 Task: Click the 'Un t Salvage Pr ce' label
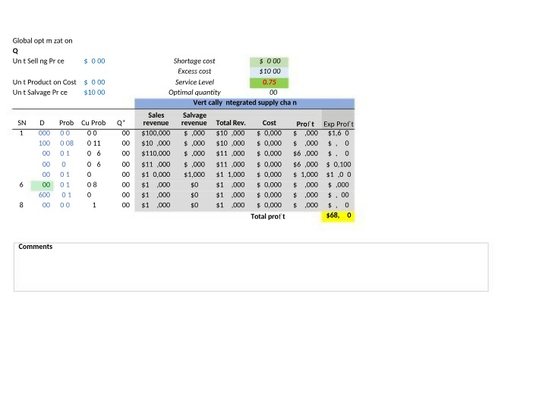pos(40,93)
